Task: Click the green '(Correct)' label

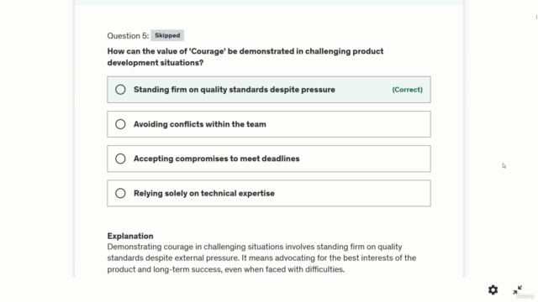Action: pyautogui.click(x=407, y=90)
